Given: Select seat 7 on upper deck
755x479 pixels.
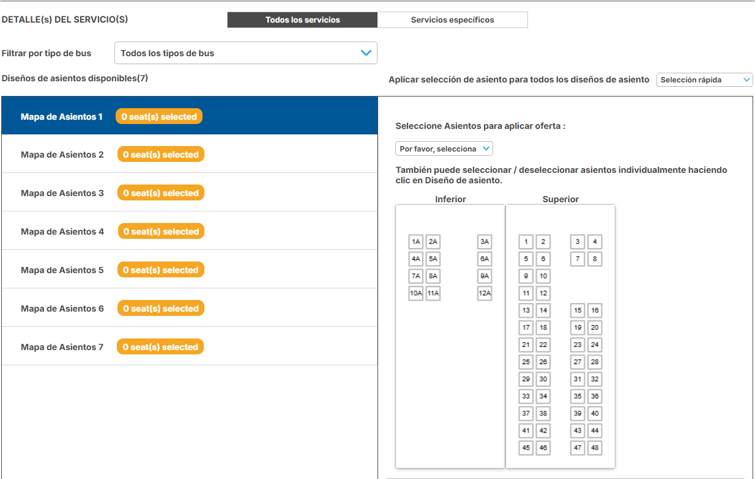Looking at the screenshot, I should [x=578, y=259].
